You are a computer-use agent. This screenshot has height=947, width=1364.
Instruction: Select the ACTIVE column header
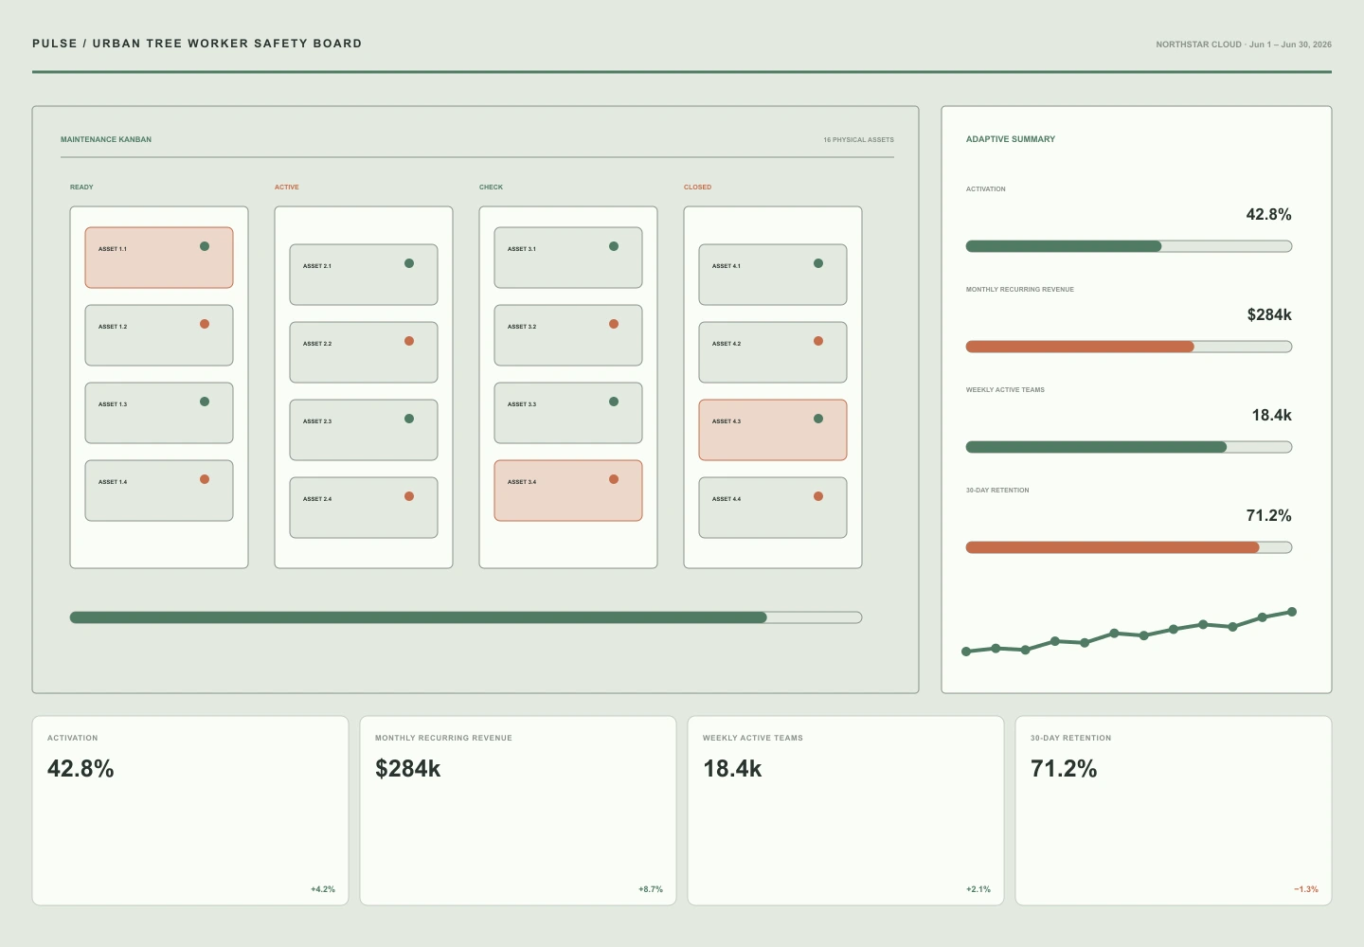[x=287, y=188]
